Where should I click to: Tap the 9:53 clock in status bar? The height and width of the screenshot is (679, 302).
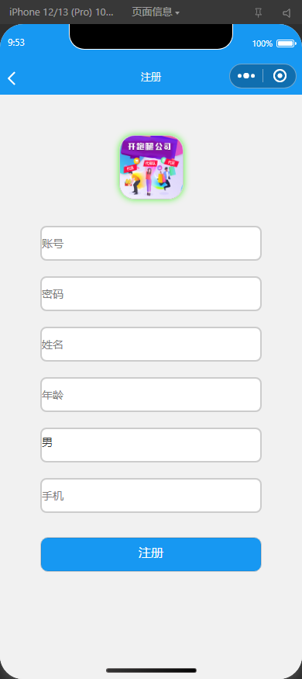(x=16, y=43)
